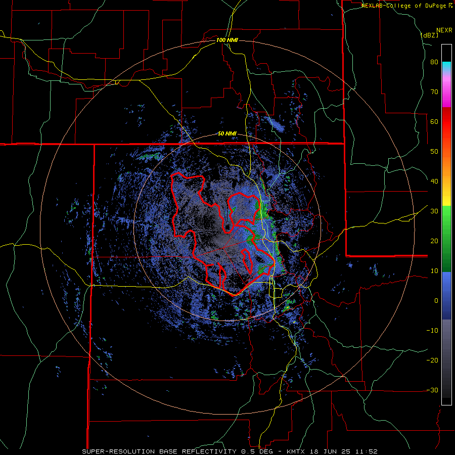Click the Super-Resolution Base Reflectivity caption at bottom
The width and height of the screenshot is (455, 455).
pos(230,451)
